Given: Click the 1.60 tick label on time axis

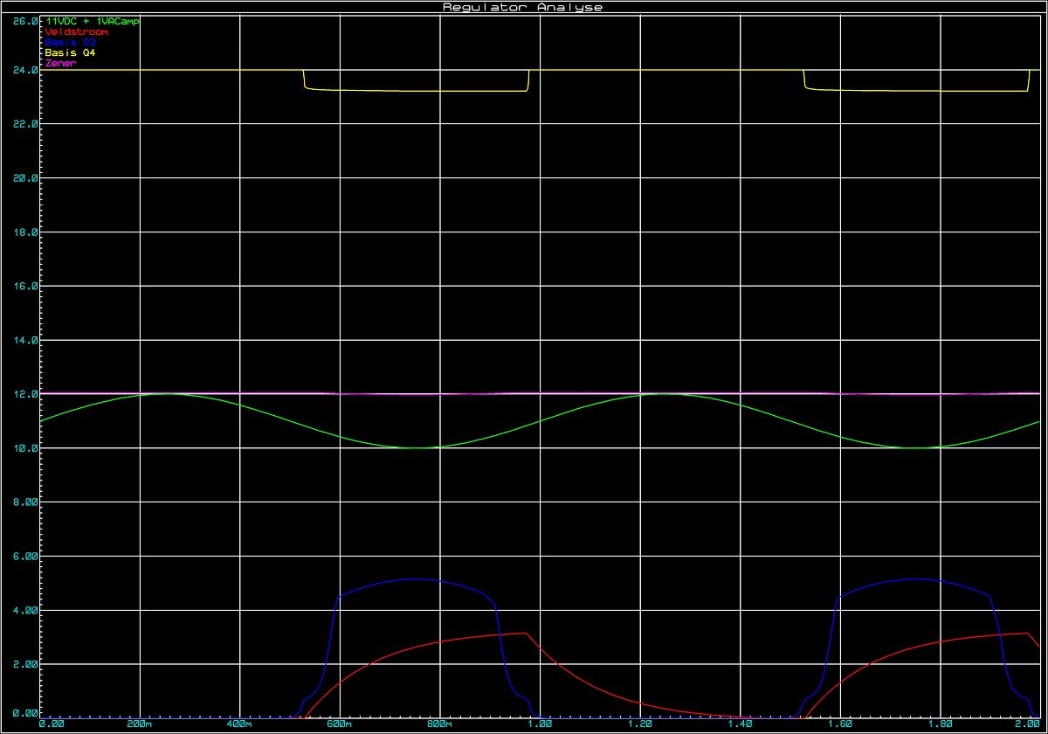Looking at the screenshot, I should tap(841, 724).
